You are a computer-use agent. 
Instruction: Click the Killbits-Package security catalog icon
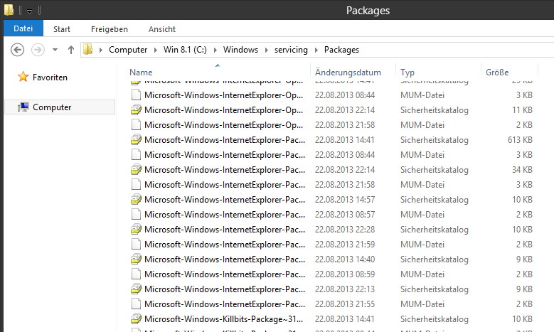136,319
